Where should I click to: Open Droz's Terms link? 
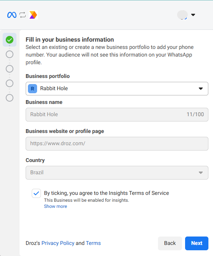[x=93, y=243]
